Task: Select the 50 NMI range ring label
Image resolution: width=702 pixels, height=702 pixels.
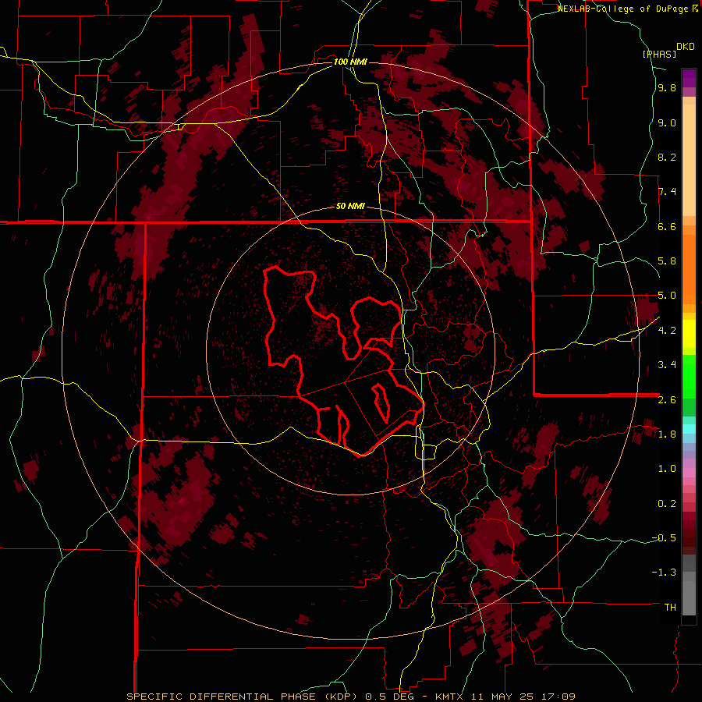Action: (x=350, y=207)
